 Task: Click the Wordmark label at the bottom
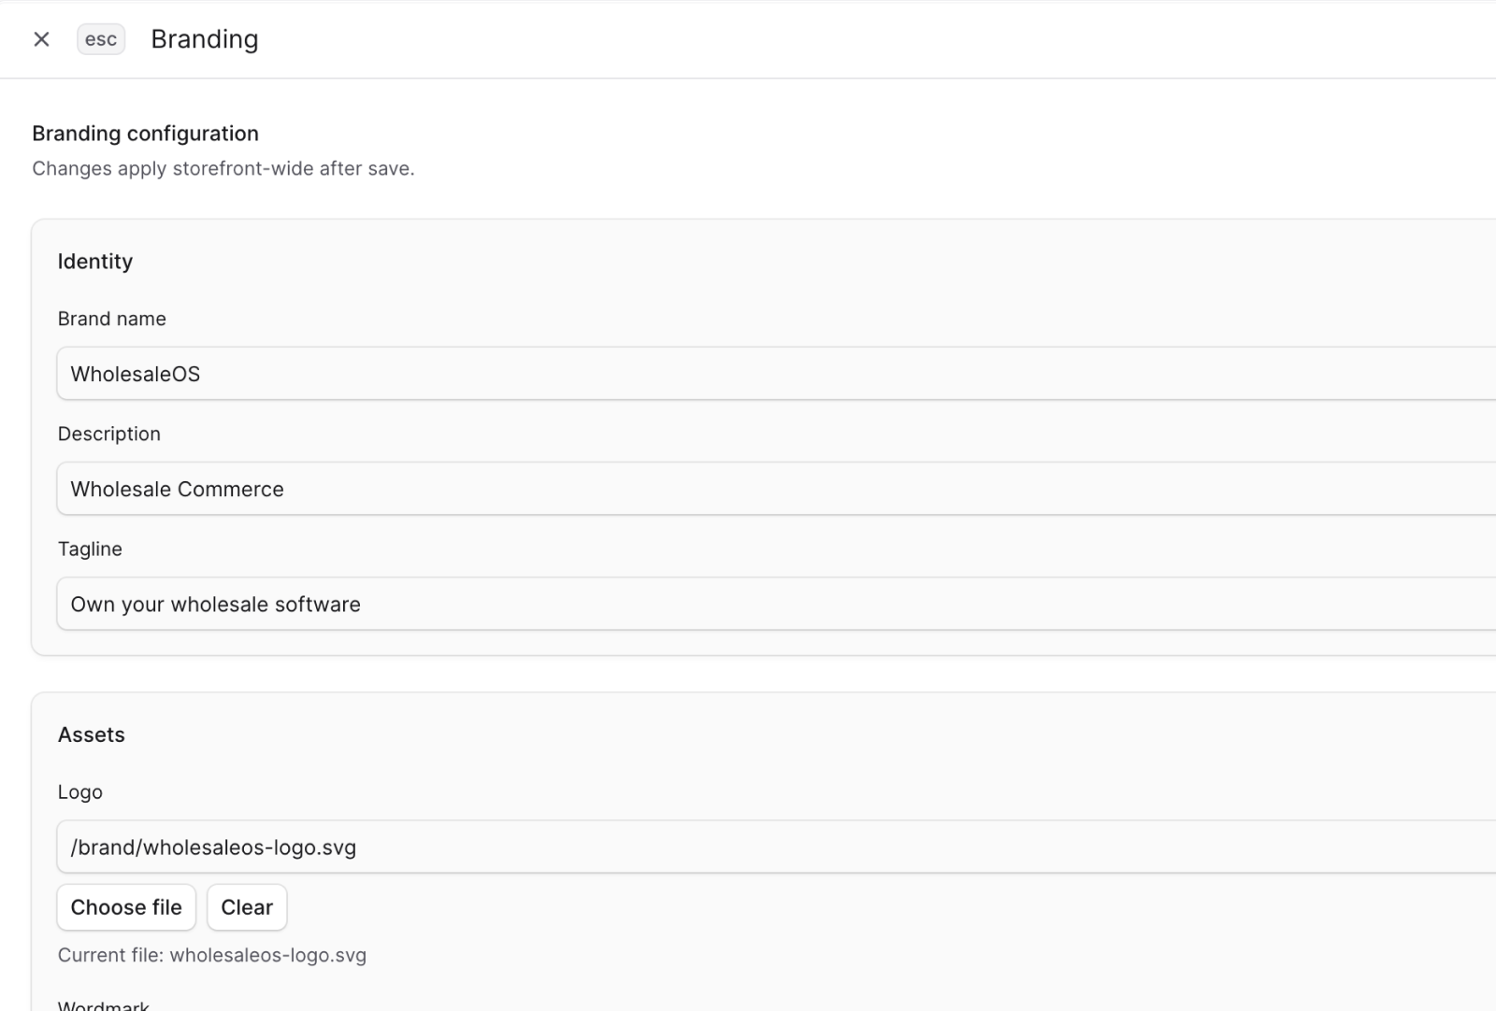coord(103,1004)
